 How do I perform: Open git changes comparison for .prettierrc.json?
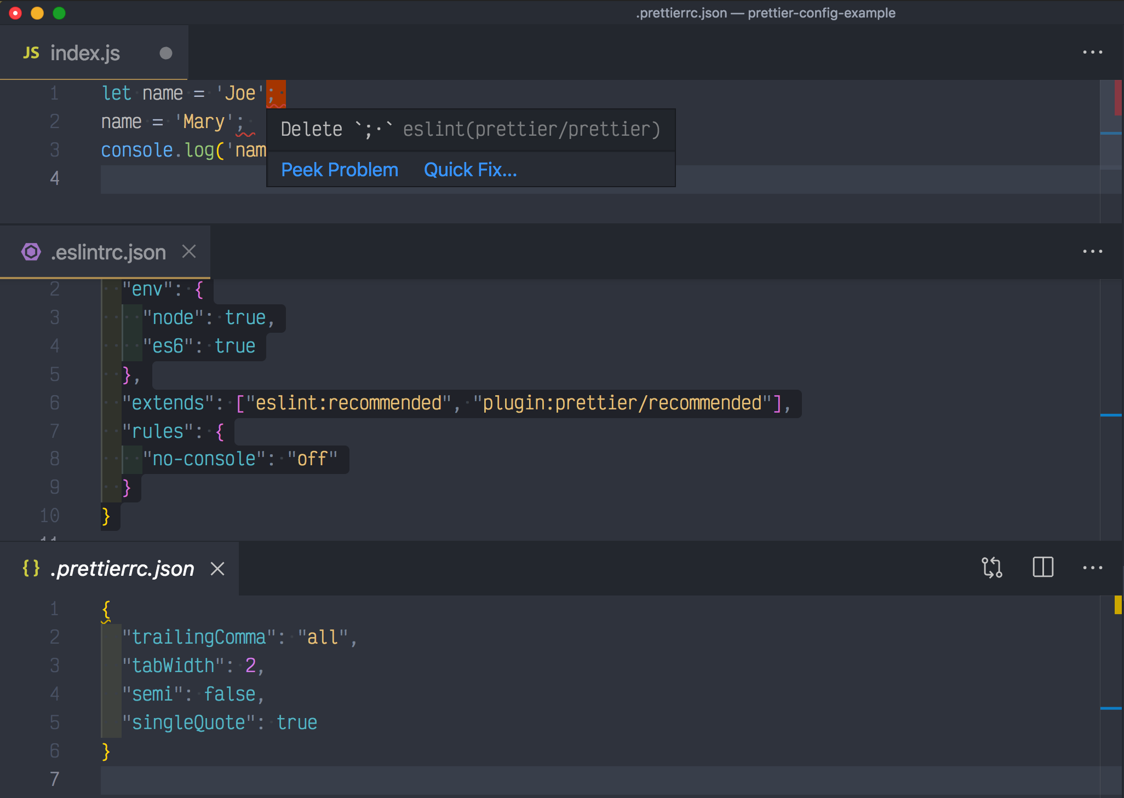point(993,568)
